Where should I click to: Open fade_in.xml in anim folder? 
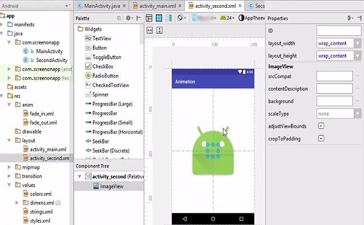coord(41,114)
